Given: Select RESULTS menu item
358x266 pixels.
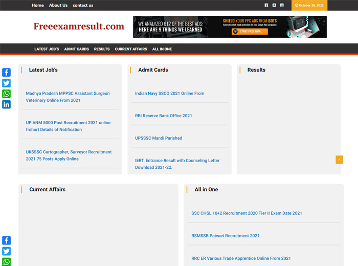Looking at the screenshot, I should tap(102, 49).
